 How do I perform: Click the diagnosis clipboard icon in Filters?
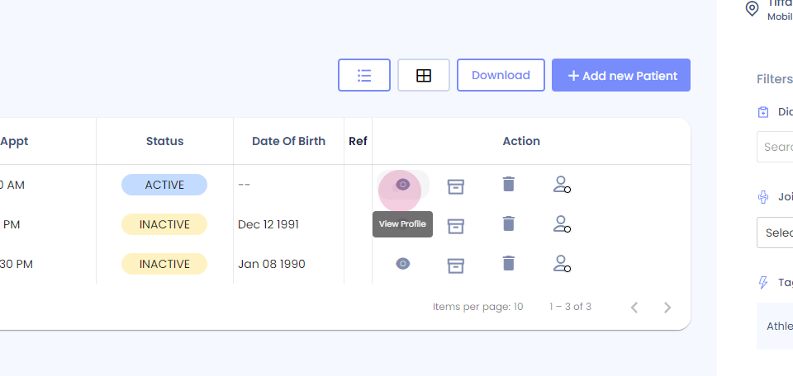763,112
